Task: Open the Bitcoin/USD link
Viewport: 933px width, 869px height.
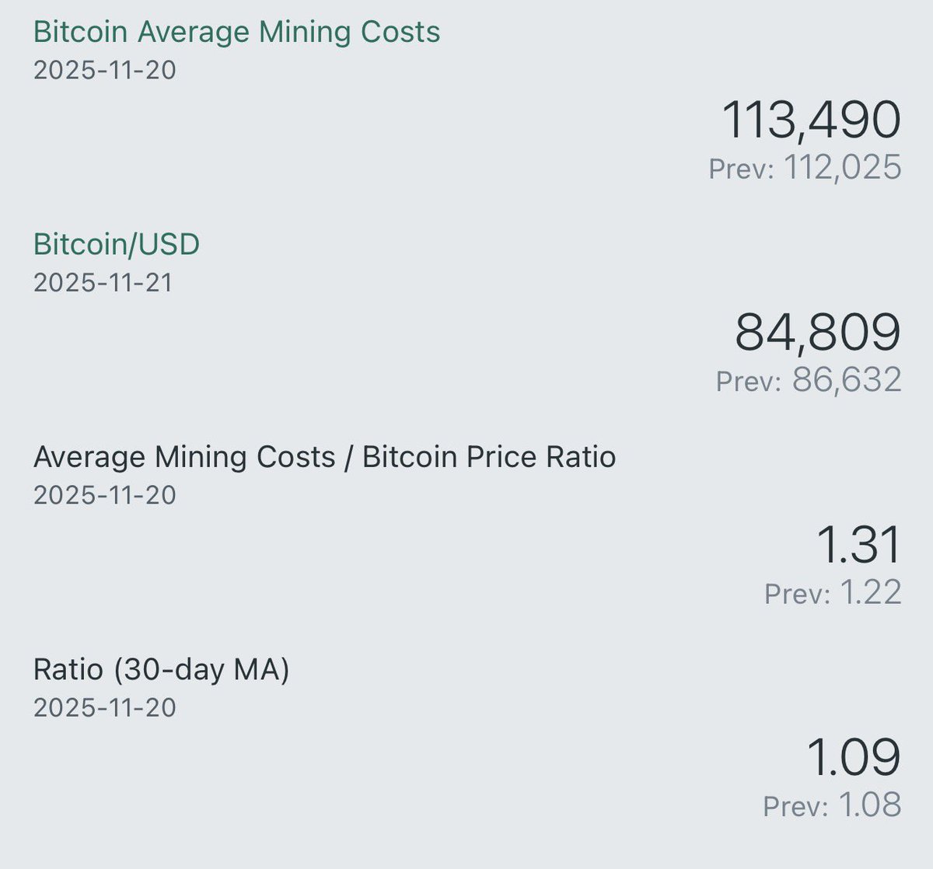Action: [117, 244]
